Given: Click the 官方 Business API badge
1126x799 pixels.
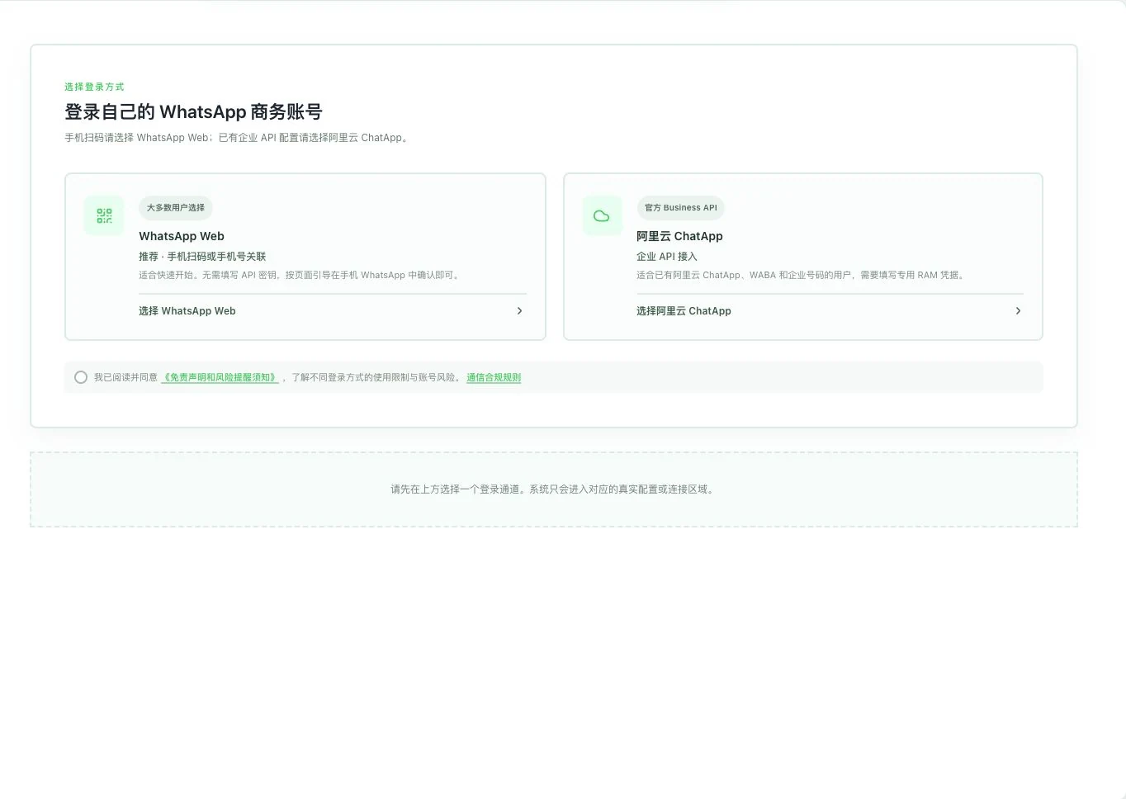Looking at the screenshot, I should pos(681,208).
